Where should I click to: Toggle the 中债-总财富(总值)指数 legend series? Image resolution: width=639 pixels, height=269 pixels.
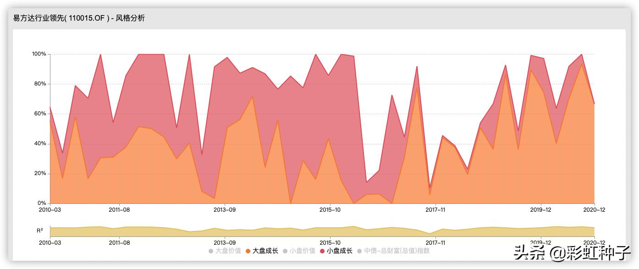coord(393,251)
